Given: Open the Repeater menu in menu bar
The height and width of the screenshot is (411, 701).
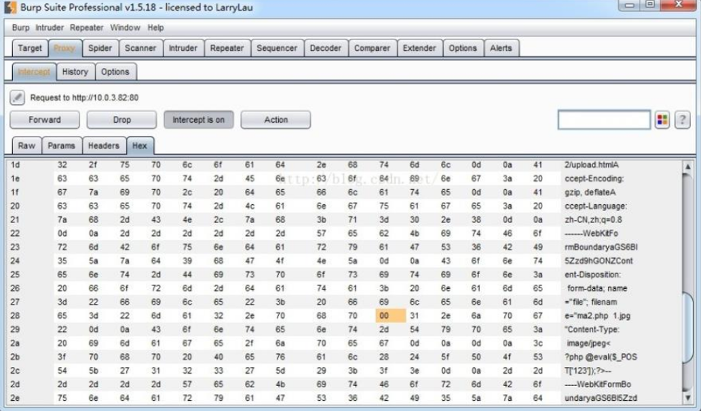Looking at the screenshot, I should point(87,28).
